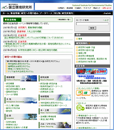This screenshot has width=114, height=130.
Task: Click the icon beside 情報公開 in the sidebar
Action: 77,53
